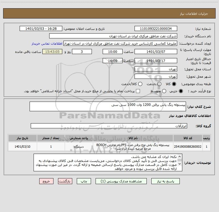Click the request creator field
Screen dimensions: 219x212
click(x=120, y=44)
